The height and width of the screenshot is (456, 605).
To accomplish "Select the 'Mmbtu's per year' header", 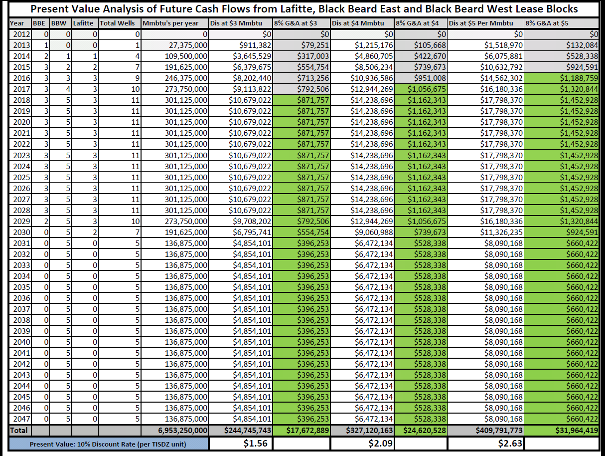I will click(175, 23).
